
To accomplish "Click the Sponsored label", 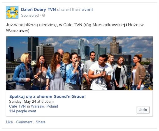I will [30, 16].
